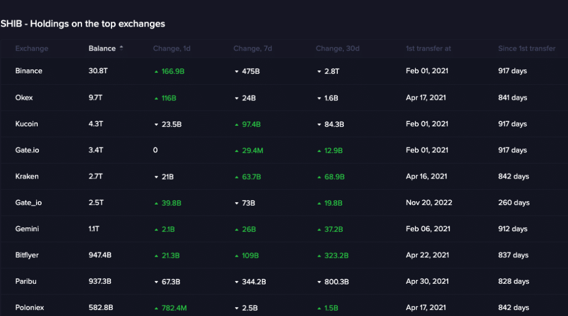568x316 pixels.
Task: Sort by Change, 30d column header
Action: 337,48
